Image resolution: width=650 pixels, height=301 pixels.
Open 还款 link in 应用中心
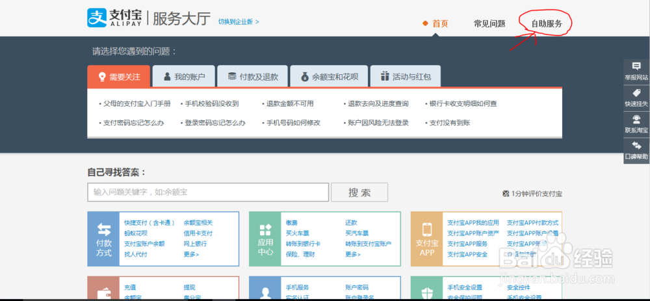click(x=351, y=222)
